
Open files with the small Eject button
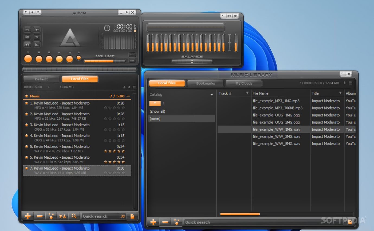pos(79,58)
